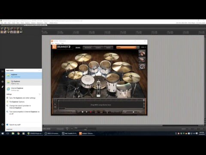The image size is (206, 155).
Task: Click the File Explorer search result
Action: (24, 82)
